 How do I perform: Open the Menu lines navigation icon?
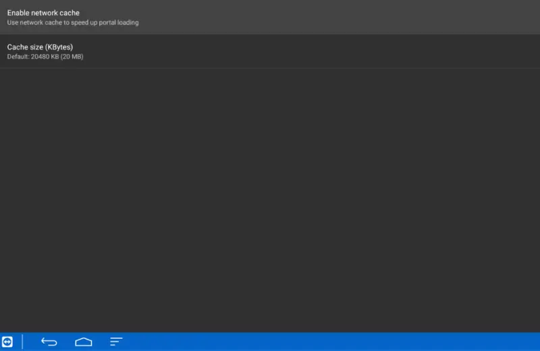click(x=116, y=342)
